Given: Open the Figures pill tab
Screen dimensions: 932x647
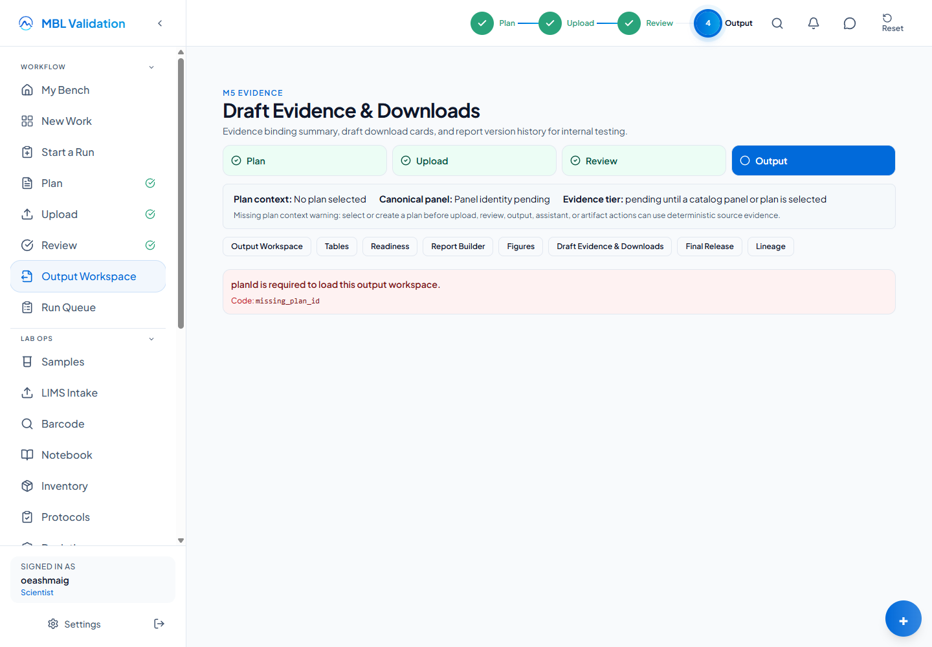Looking at the screenshot, I should coord(521,247).
